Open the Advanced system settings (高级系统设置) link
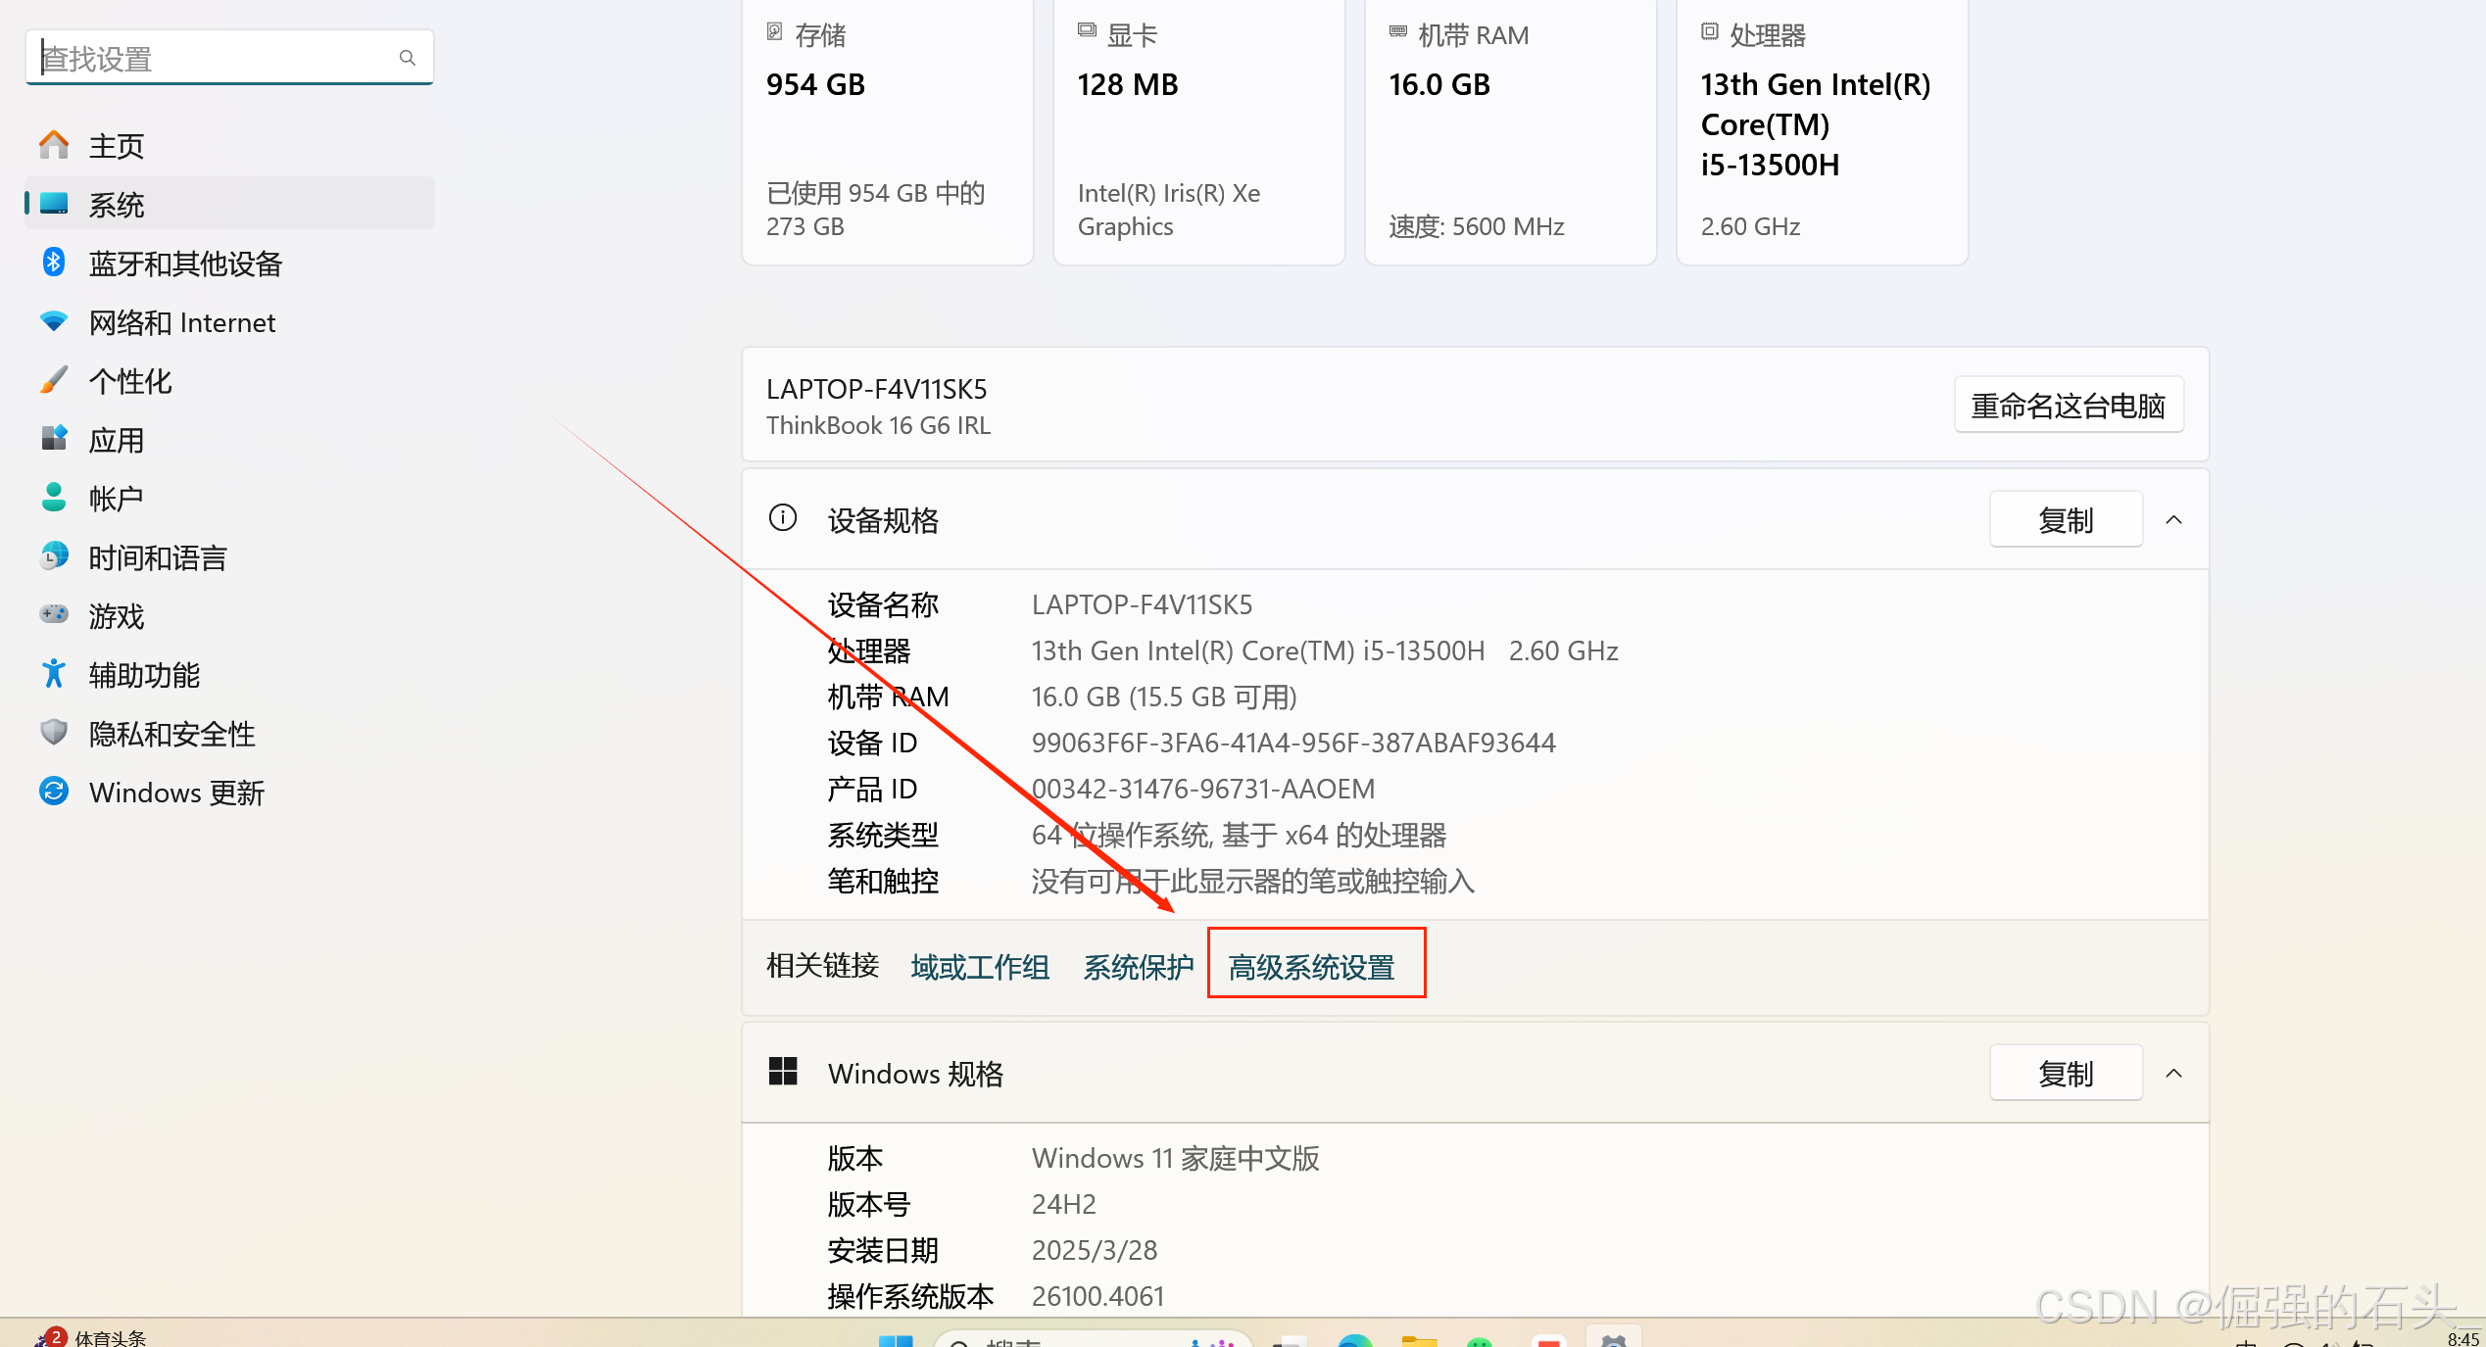The height and width of the screenshot is (1347, 2486). pyautogui.click(x=1311, y=968)
